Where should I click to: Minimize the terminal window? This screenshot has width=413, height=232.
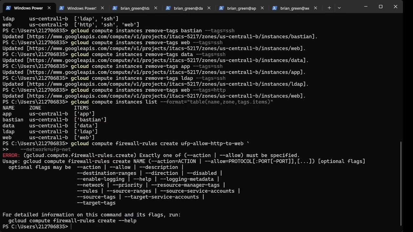[x=366, y=6]
